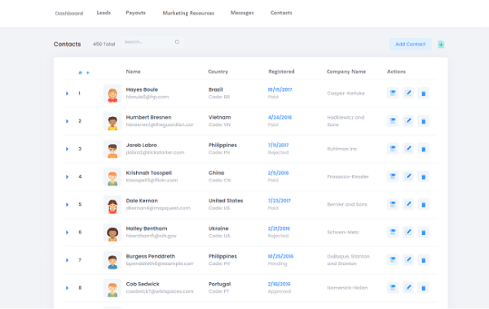The image size is (489, 309).
Task: Toggle status icon for Halley Bentham
Action: (393, 232)
